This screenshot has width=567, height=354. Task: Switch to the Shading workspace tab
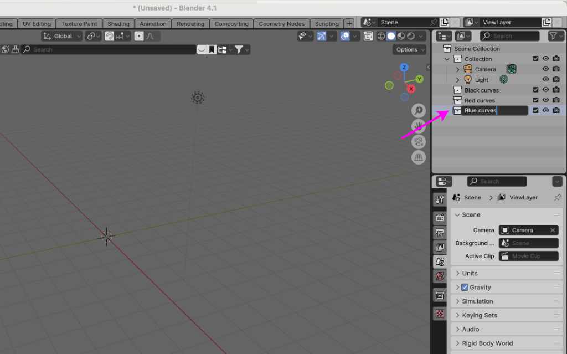[118, 24]
